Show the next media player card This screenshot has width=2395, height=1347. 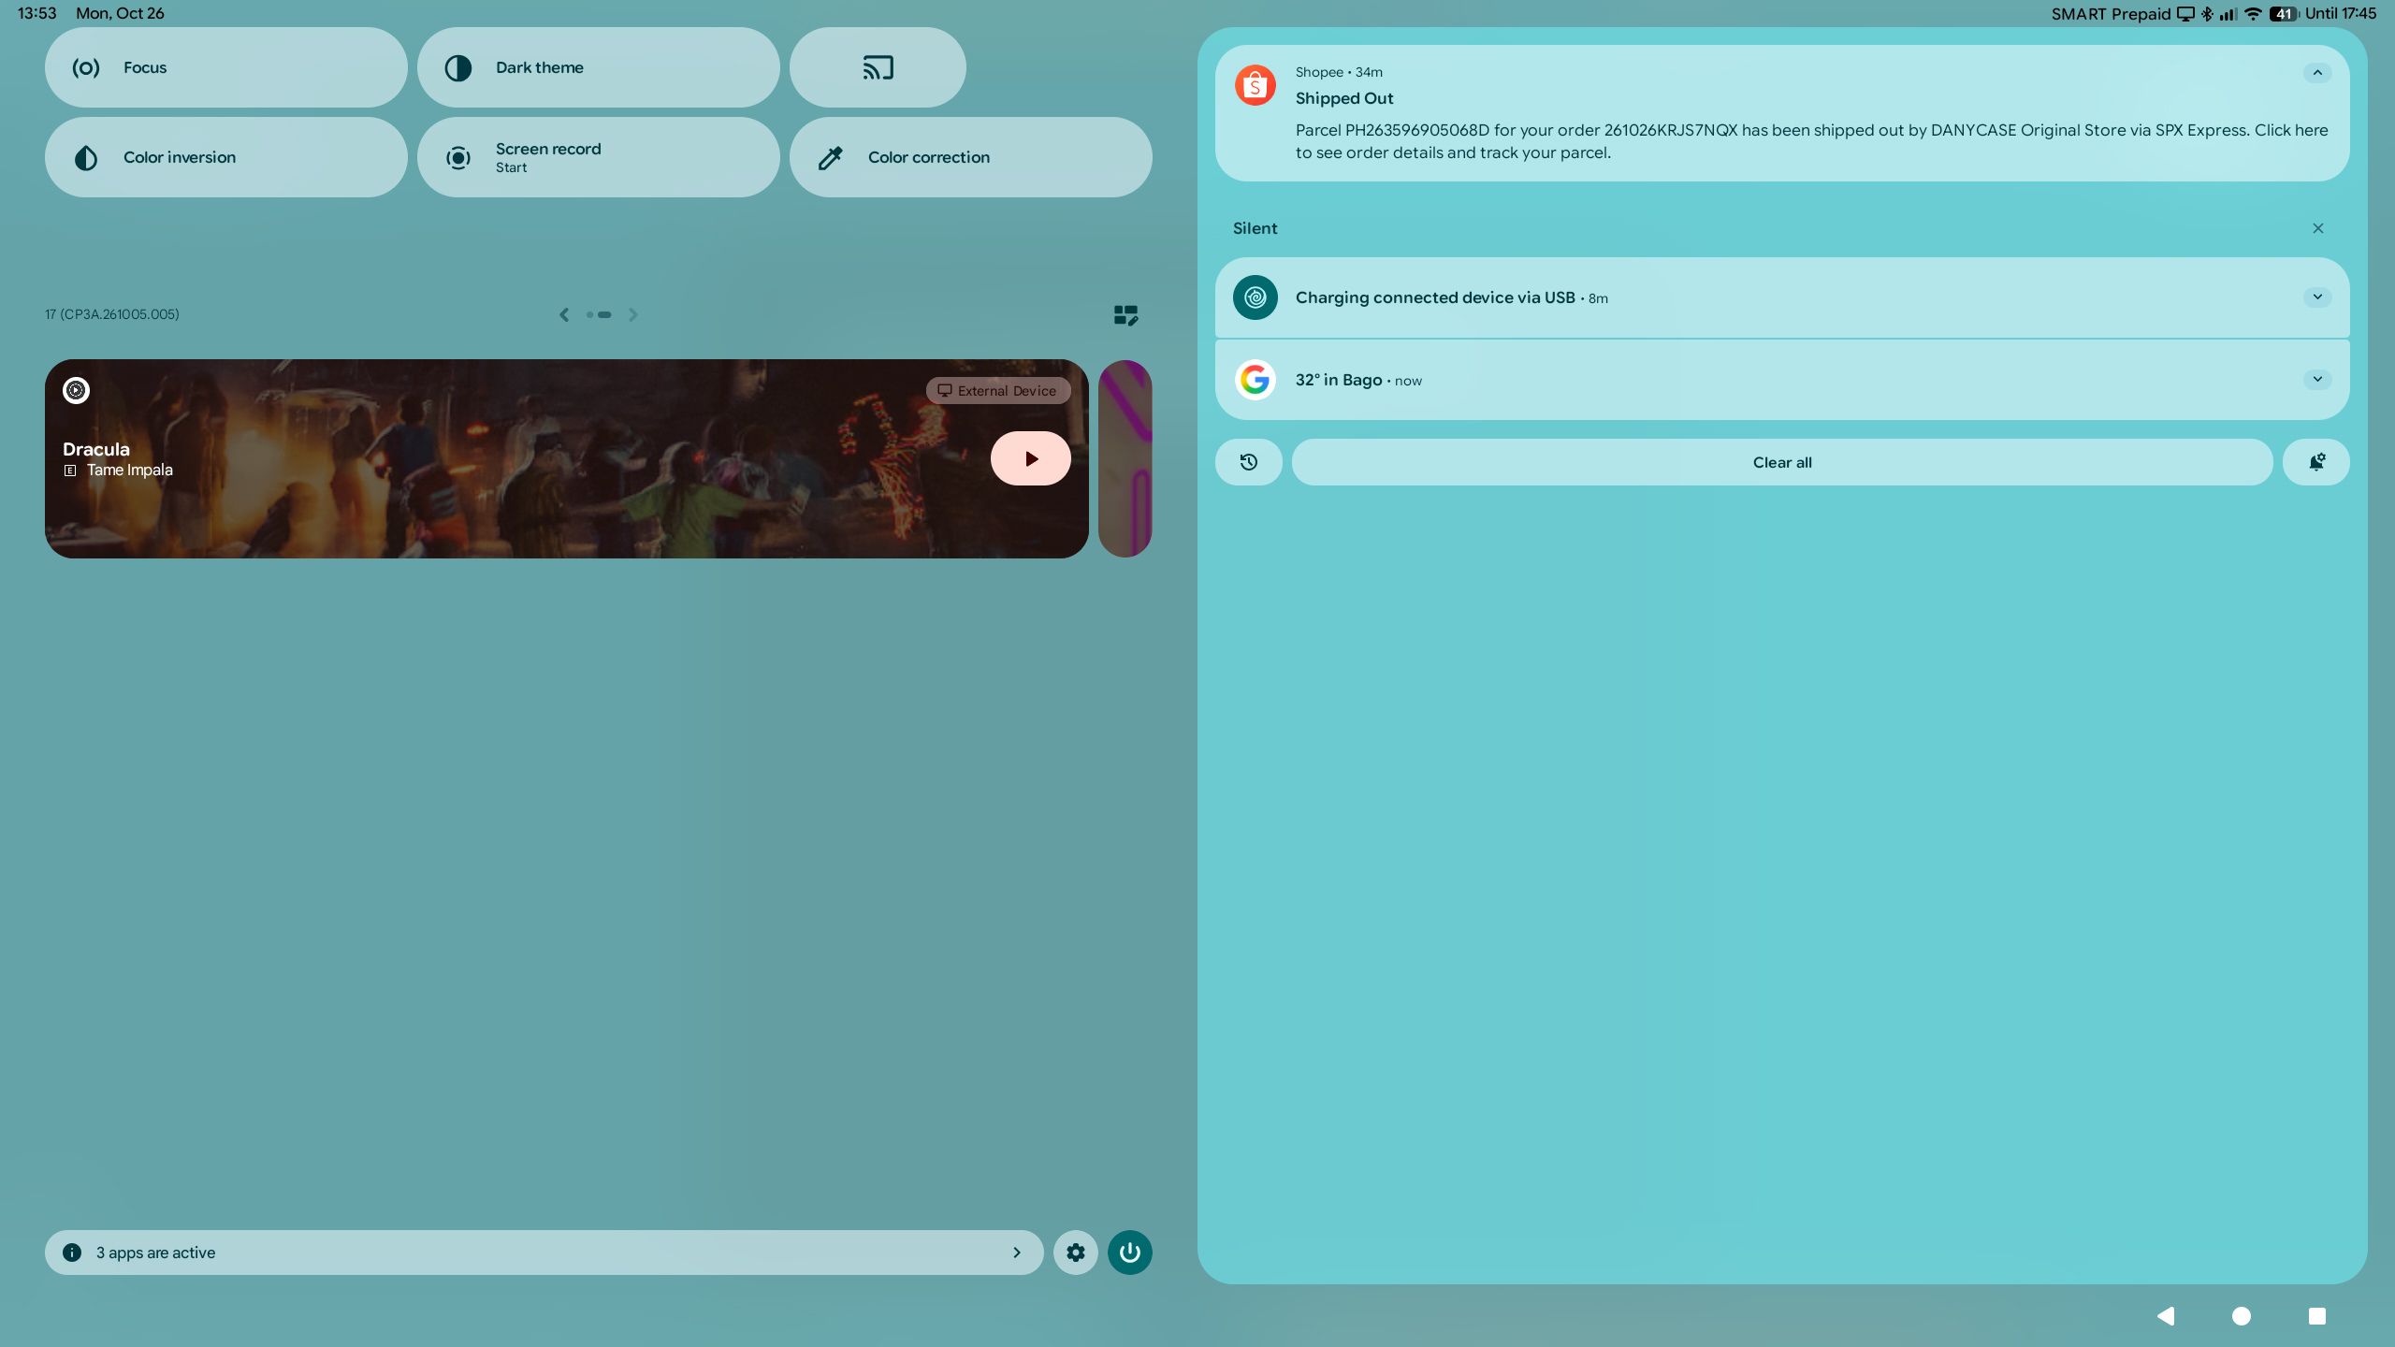(1125, 458)
